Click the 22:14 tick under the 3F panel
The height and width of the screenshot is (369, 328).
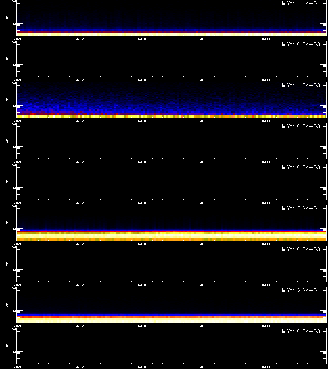click(204, 121)
